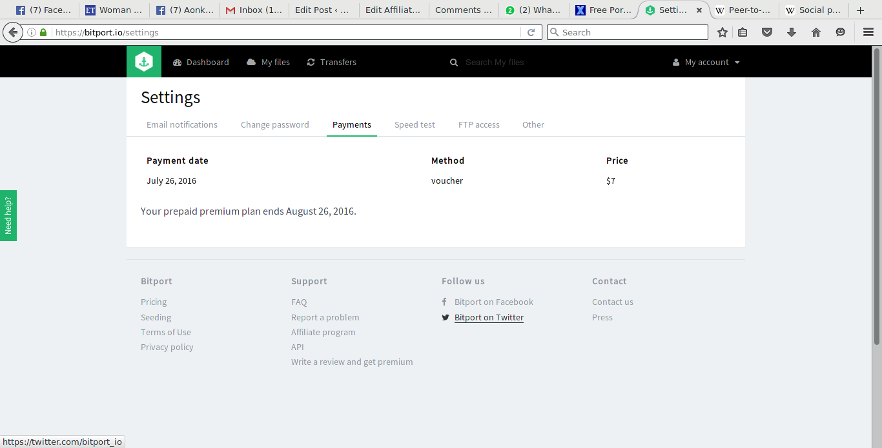Close the active Settings browser tab

click(699, 10)
